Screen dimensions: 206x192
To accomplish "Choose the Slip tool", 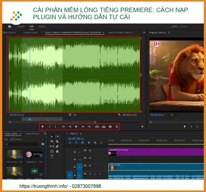I will (52, 146).
